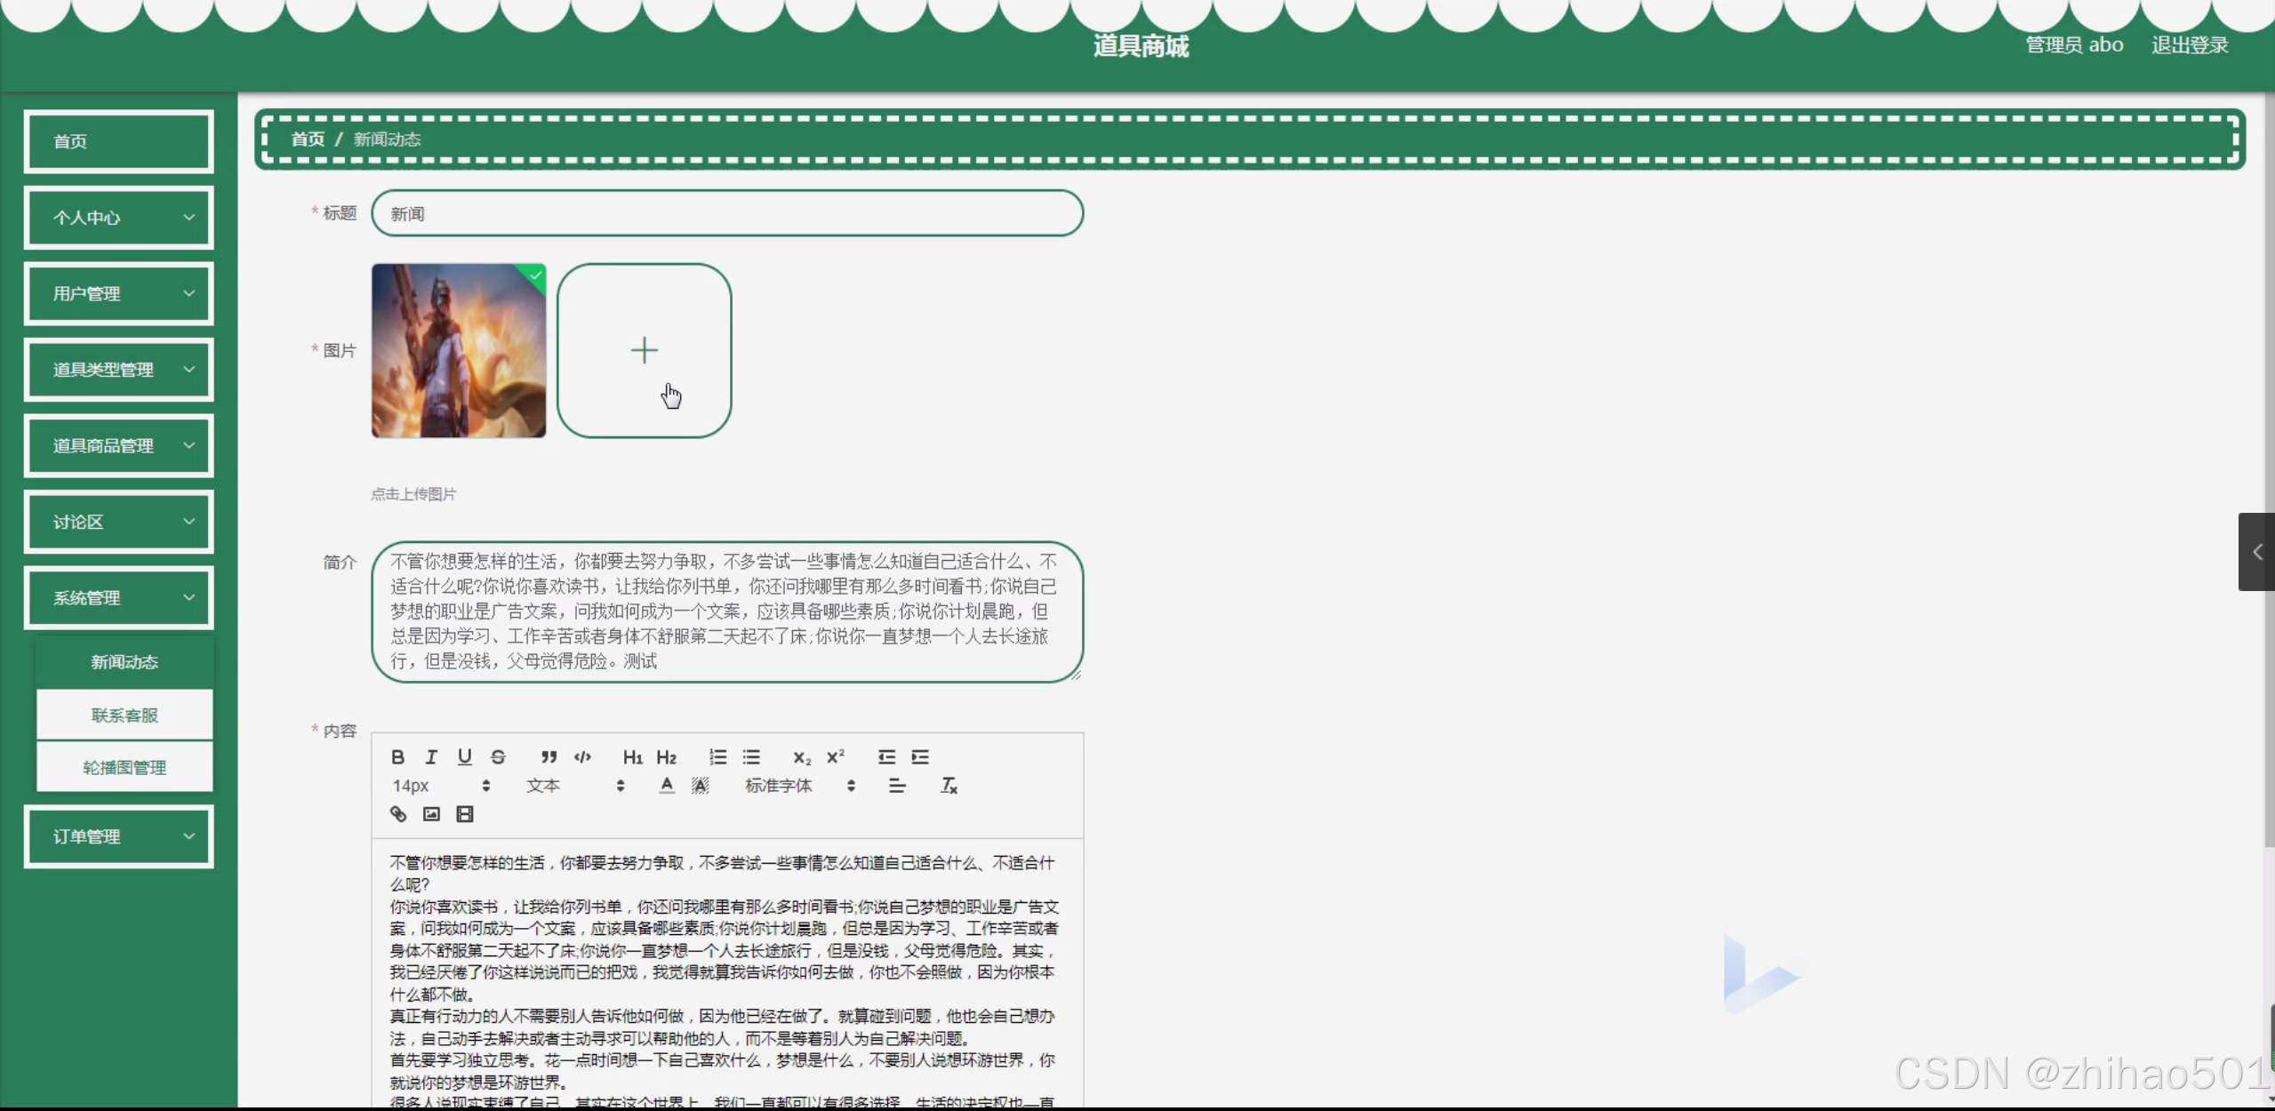Toggle italic text style
The height and width of the screenshot is (1111, 2275).
[x=431, y=756]
